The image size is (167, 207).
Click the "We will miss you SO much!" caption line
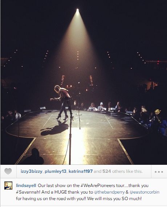click(x=114, y=198)
